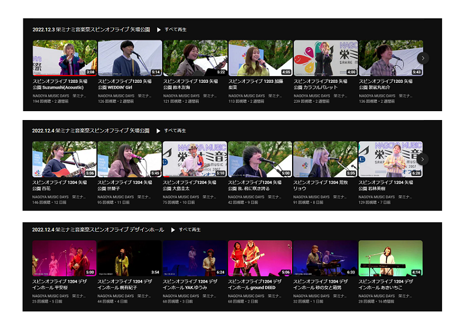
Task: Open the 砂の女と箱男 video thumbnail
Action: click(x=325, y=258)
